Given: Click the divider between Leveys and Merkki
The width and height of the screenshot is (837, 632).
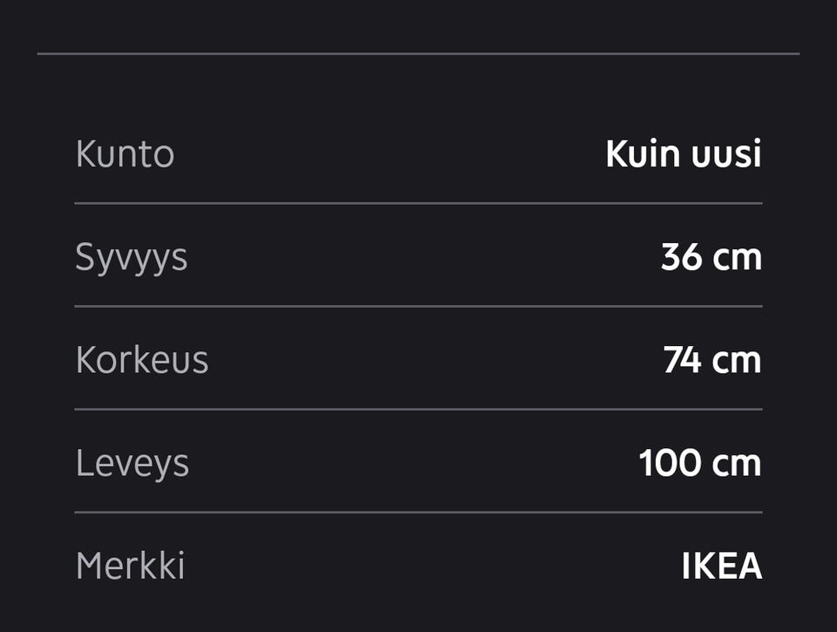Looking at the screenshot, I should coord(418,513).
